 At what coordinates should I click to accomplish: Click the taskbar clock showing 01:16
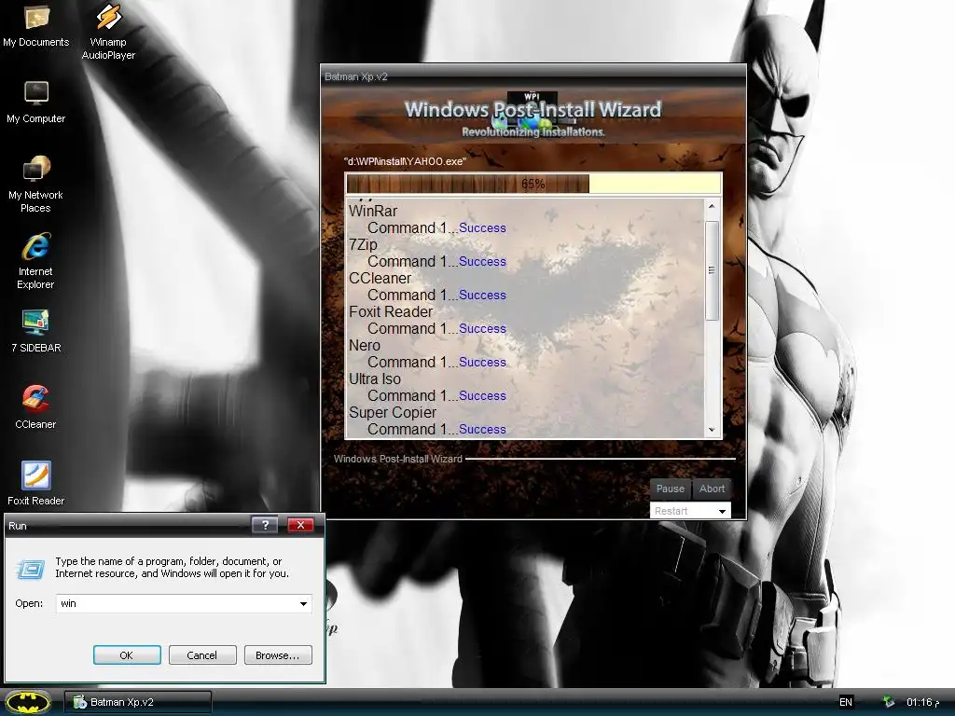[922, 702]
